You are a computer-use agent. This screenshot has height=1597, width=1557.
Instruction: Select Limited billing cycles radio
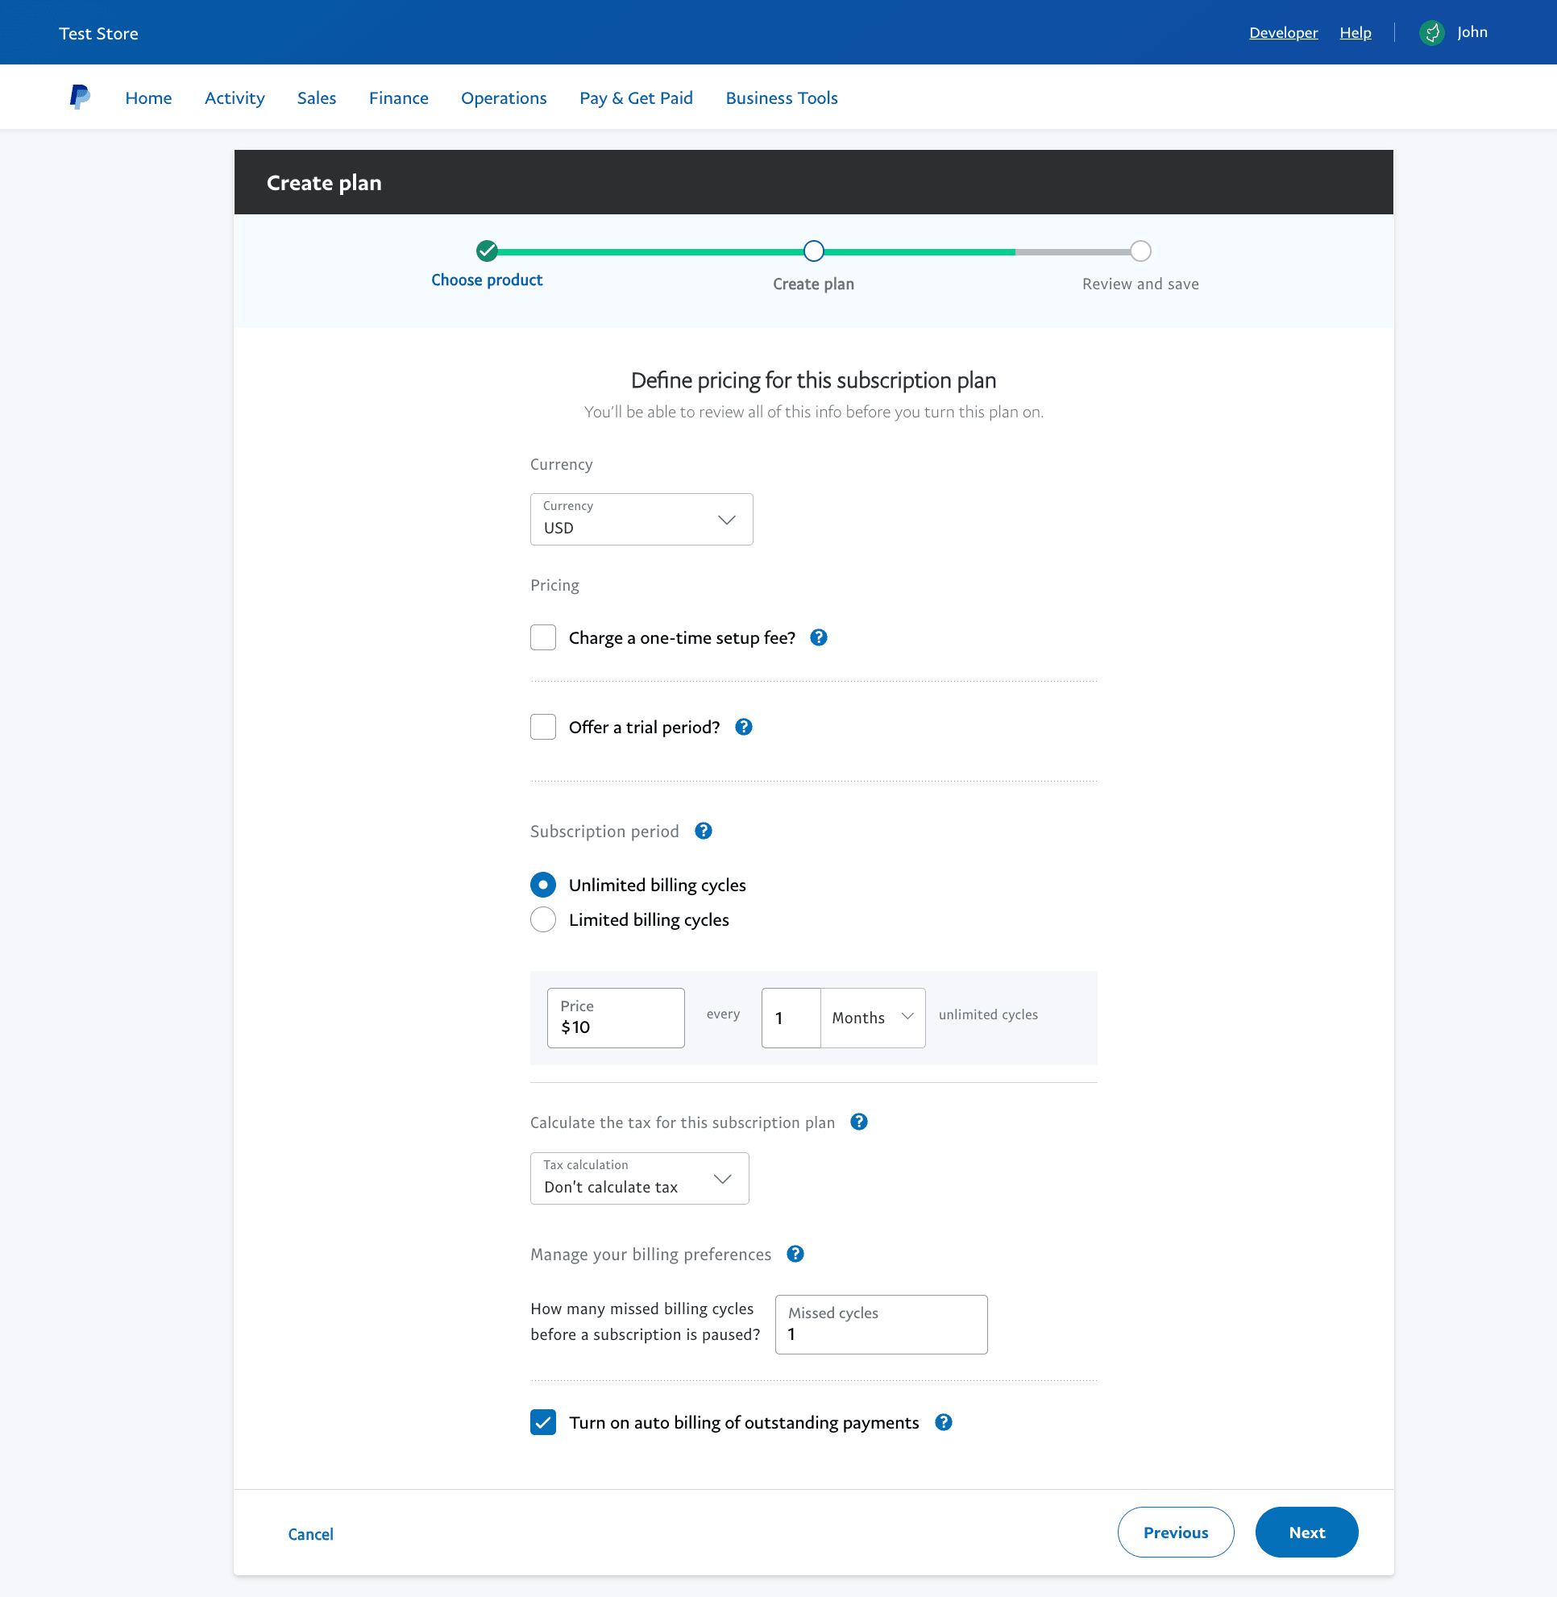pos(543,919)
